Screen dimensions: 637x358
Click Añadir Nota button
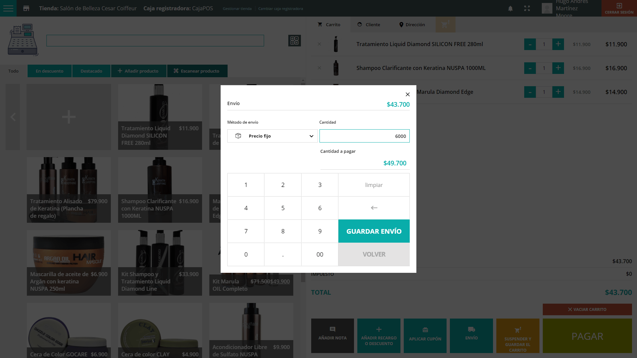(x=332, y=336)
